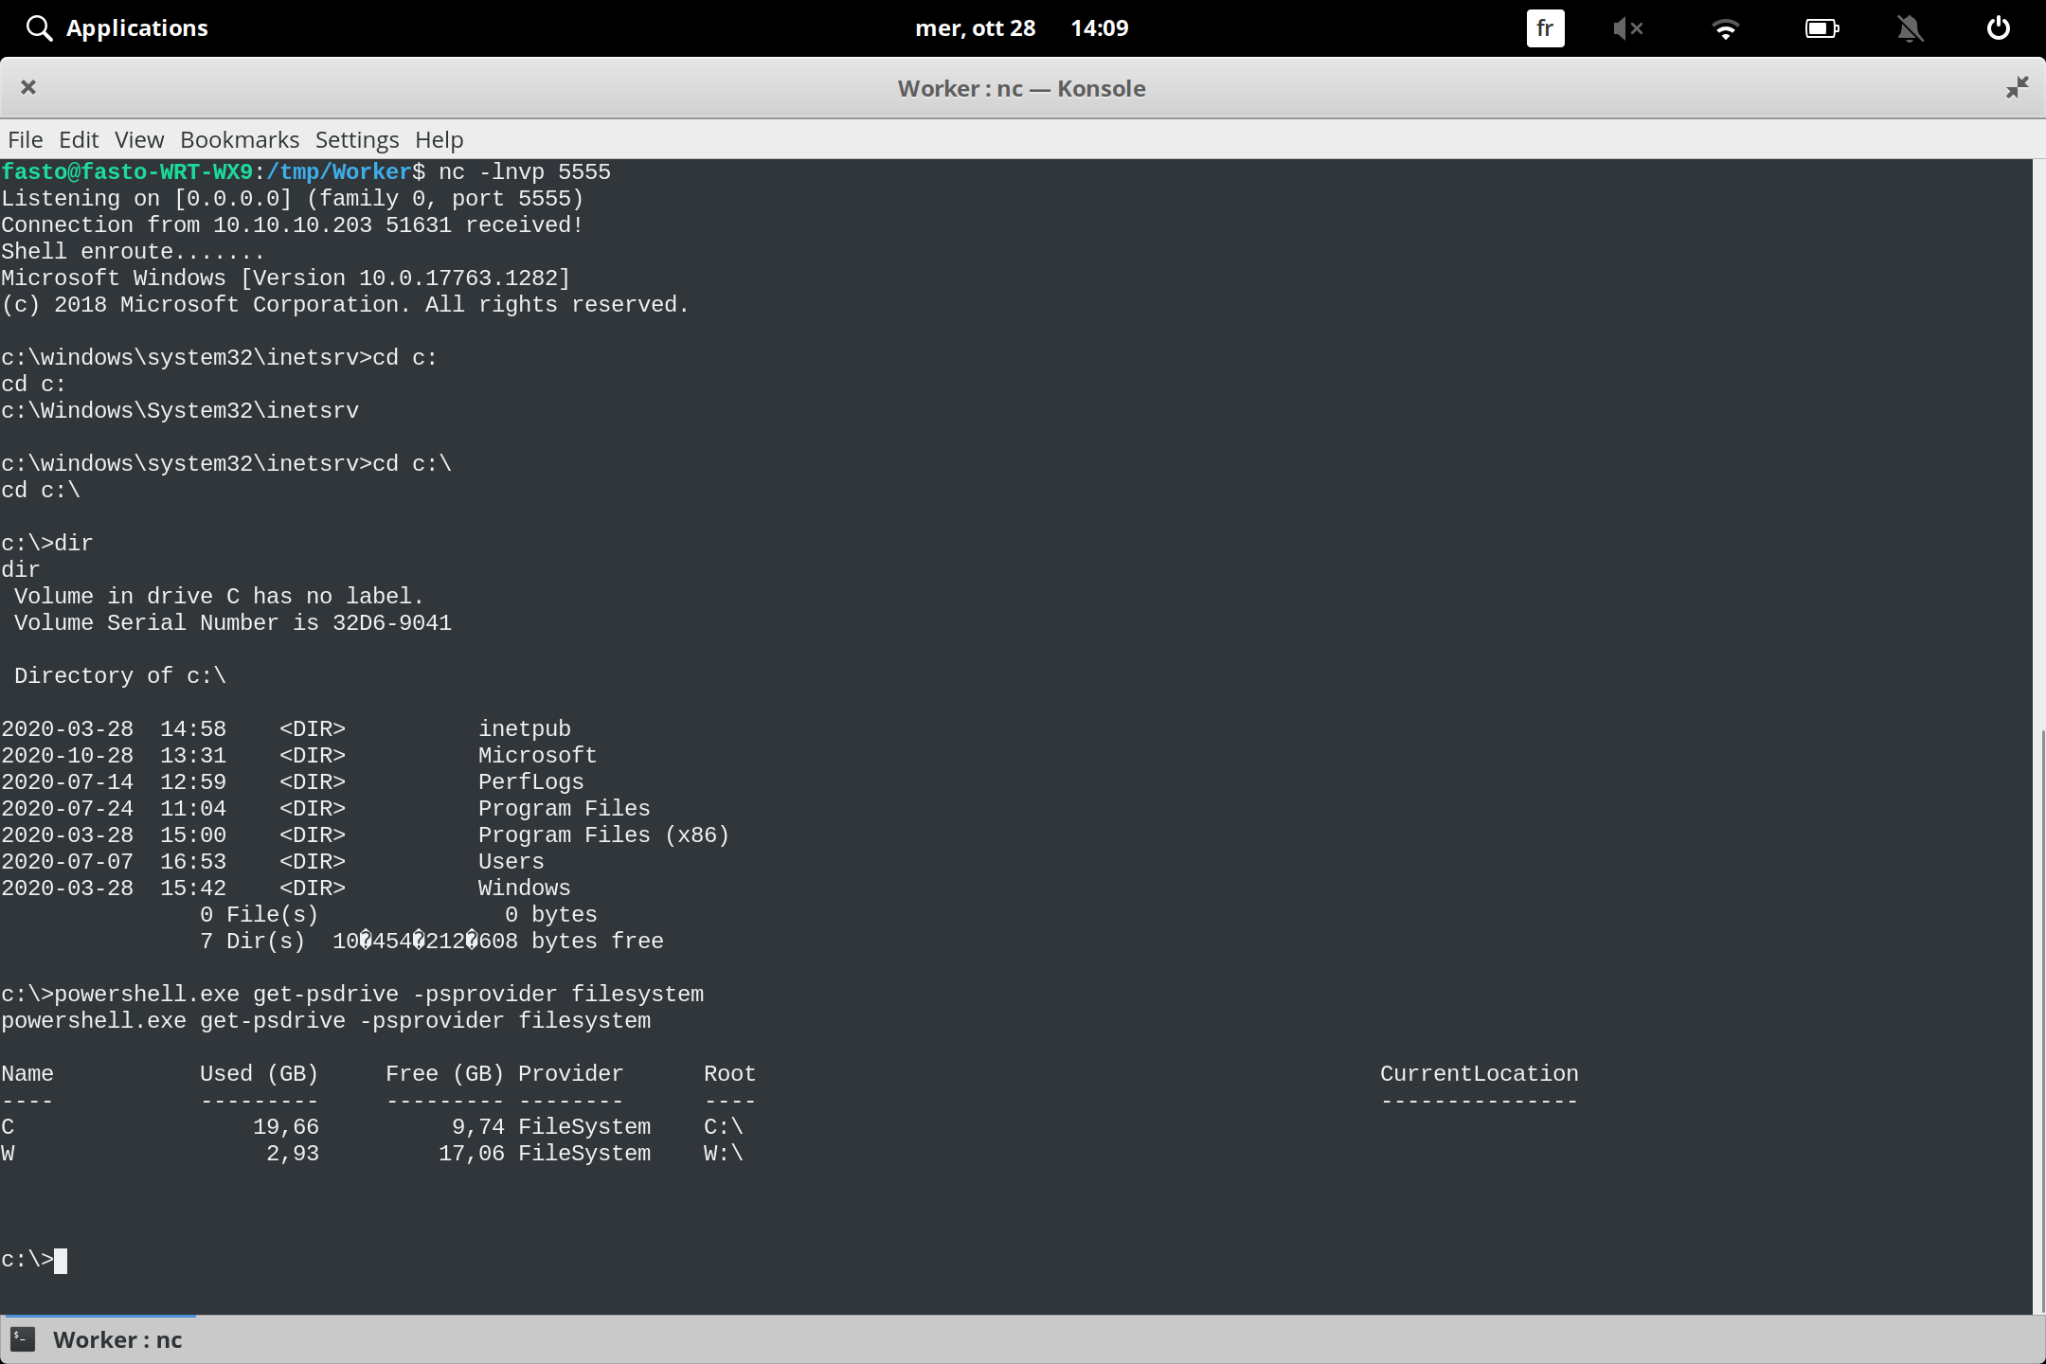Open the Bookmarks menu
This screenshot has width=2046, height=1364.
[x=239, y=139]
